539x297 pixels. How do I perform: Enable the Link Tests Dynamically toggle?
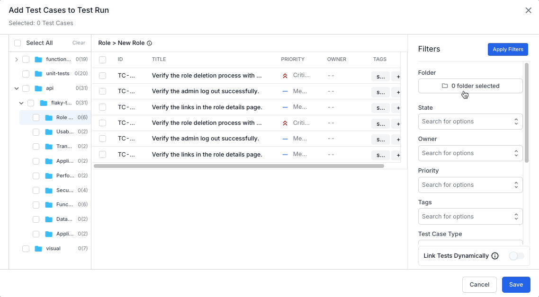pos(516,256)
